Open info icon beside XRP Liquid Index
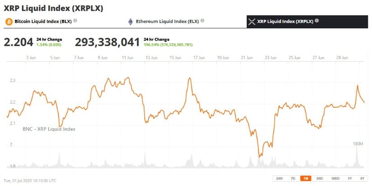This screenshot has width=372, height=186. [317, 21]
